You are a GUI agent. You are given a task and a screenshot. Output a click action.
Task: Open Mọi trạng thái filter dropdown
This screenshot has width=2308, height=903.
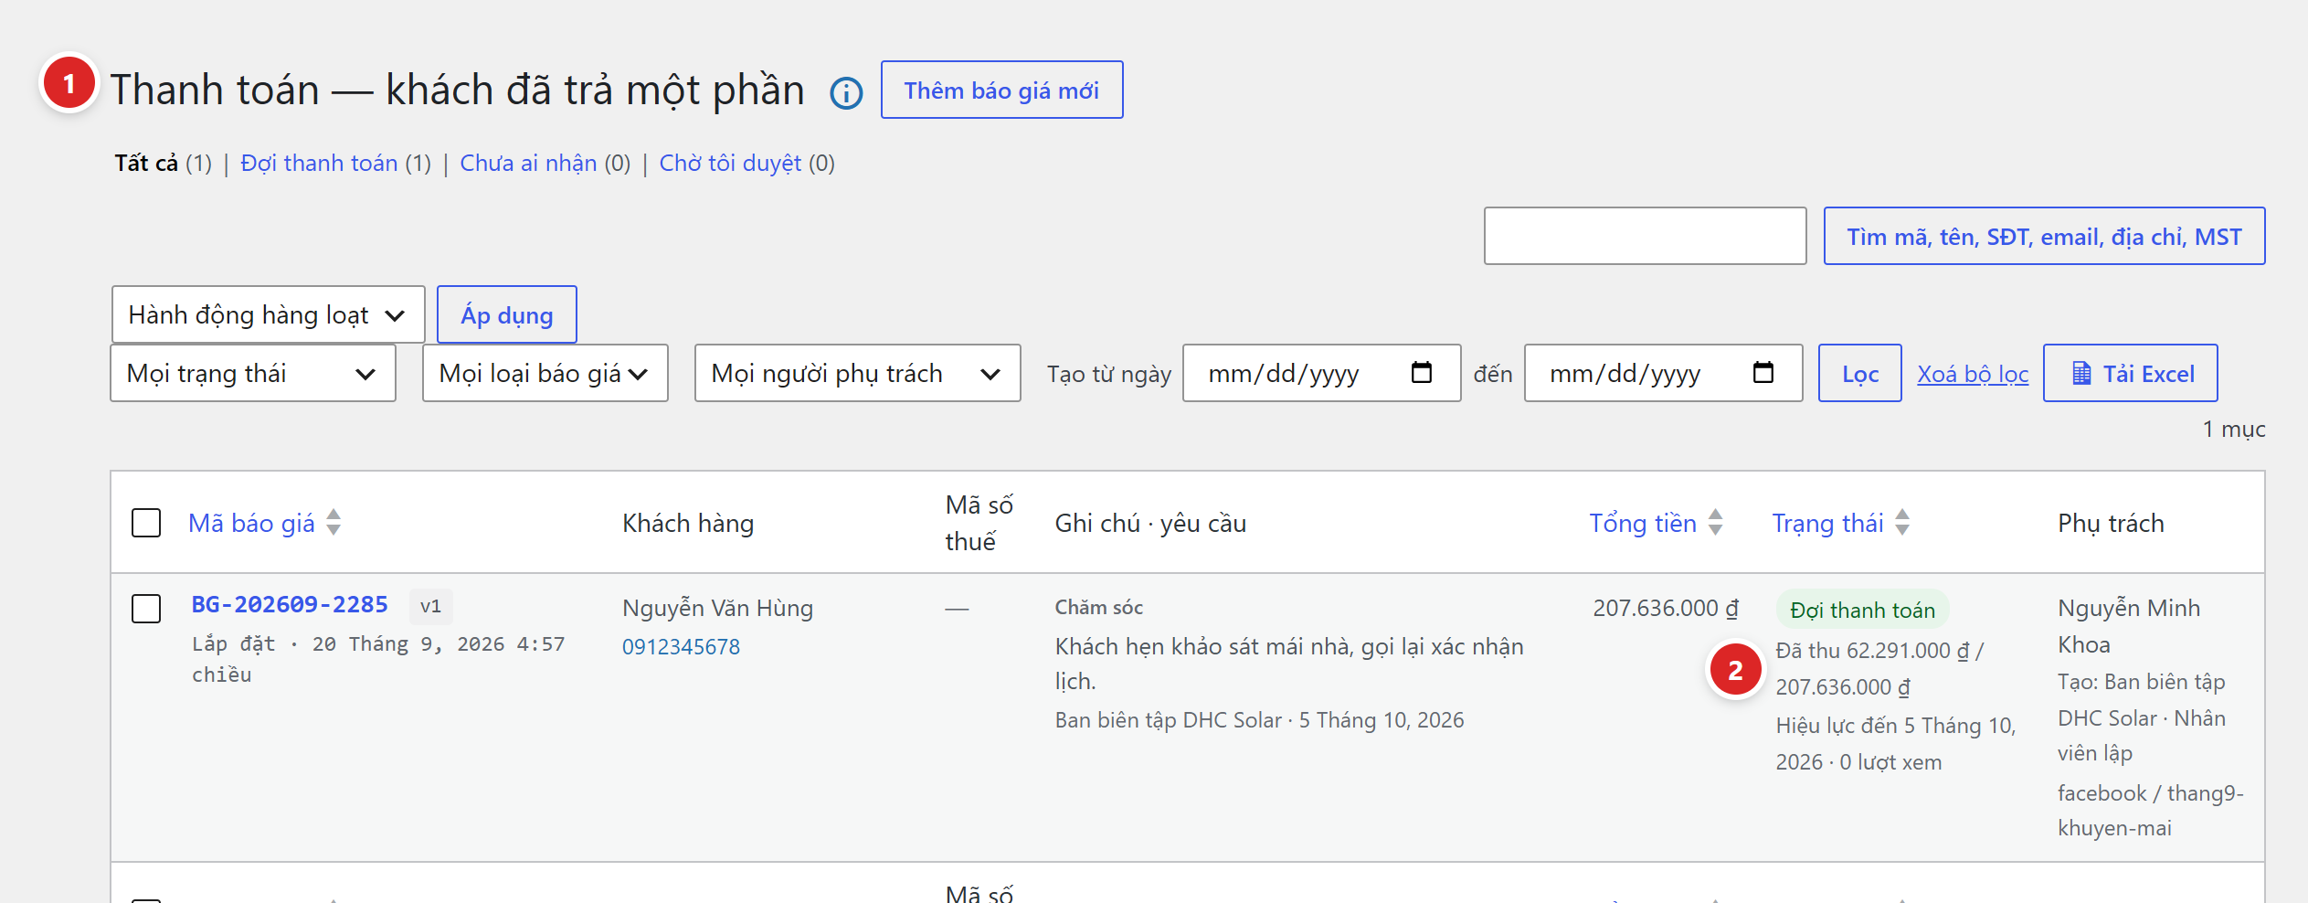pyautogui.click(x=253, y=373)
